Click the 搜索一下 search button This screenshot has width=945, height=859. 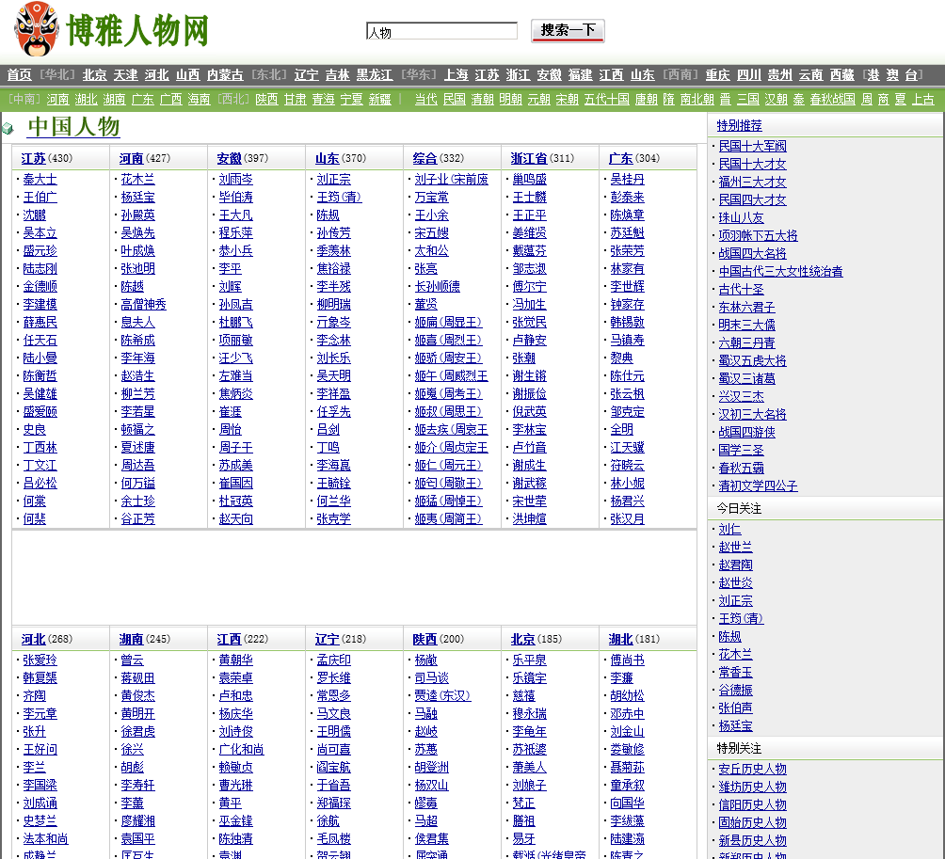coord(568,31)
